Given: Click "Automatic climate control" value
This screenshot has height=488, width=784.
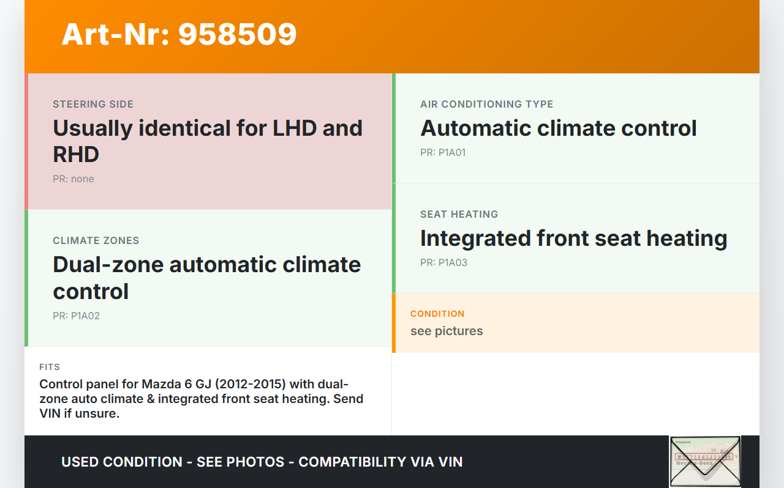Looking at the screenshot, I should [559, 128].
